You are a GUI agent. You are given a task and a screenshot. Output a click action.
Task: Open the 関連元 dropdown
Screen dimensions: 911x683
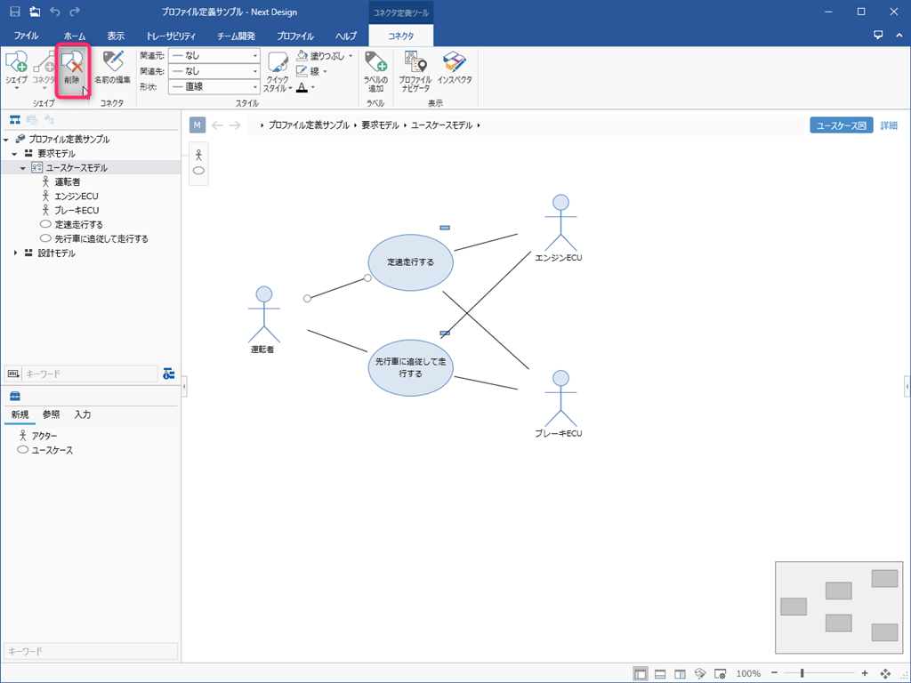[214, 56]
